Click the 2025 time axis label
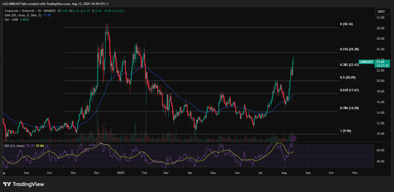Image resolution: width=394 pixels, height=192 pixels. pyautogui.click(x=121, y=173)
